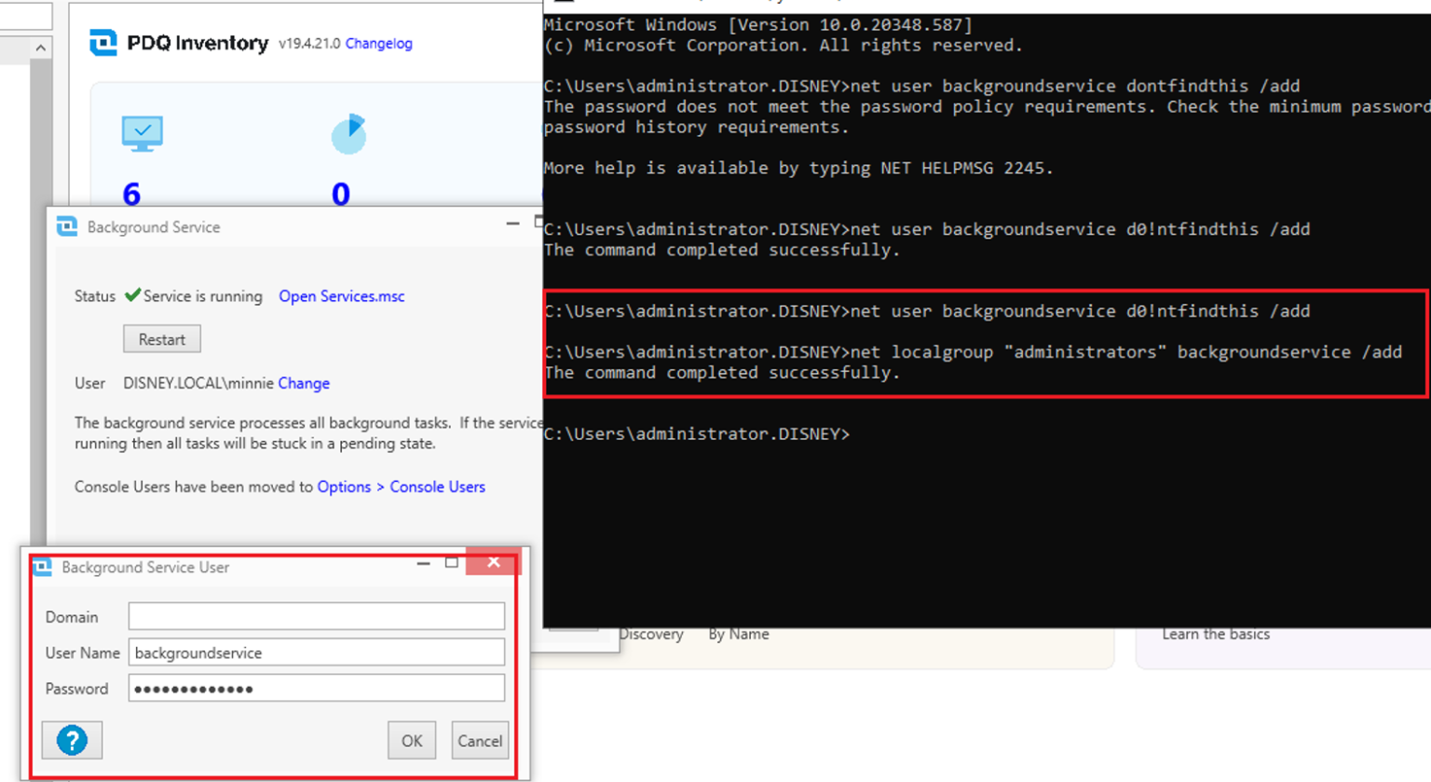Open the Changelog link
Image resolution: width=1431 pixels, height=782 pixels.
(378, 44)
